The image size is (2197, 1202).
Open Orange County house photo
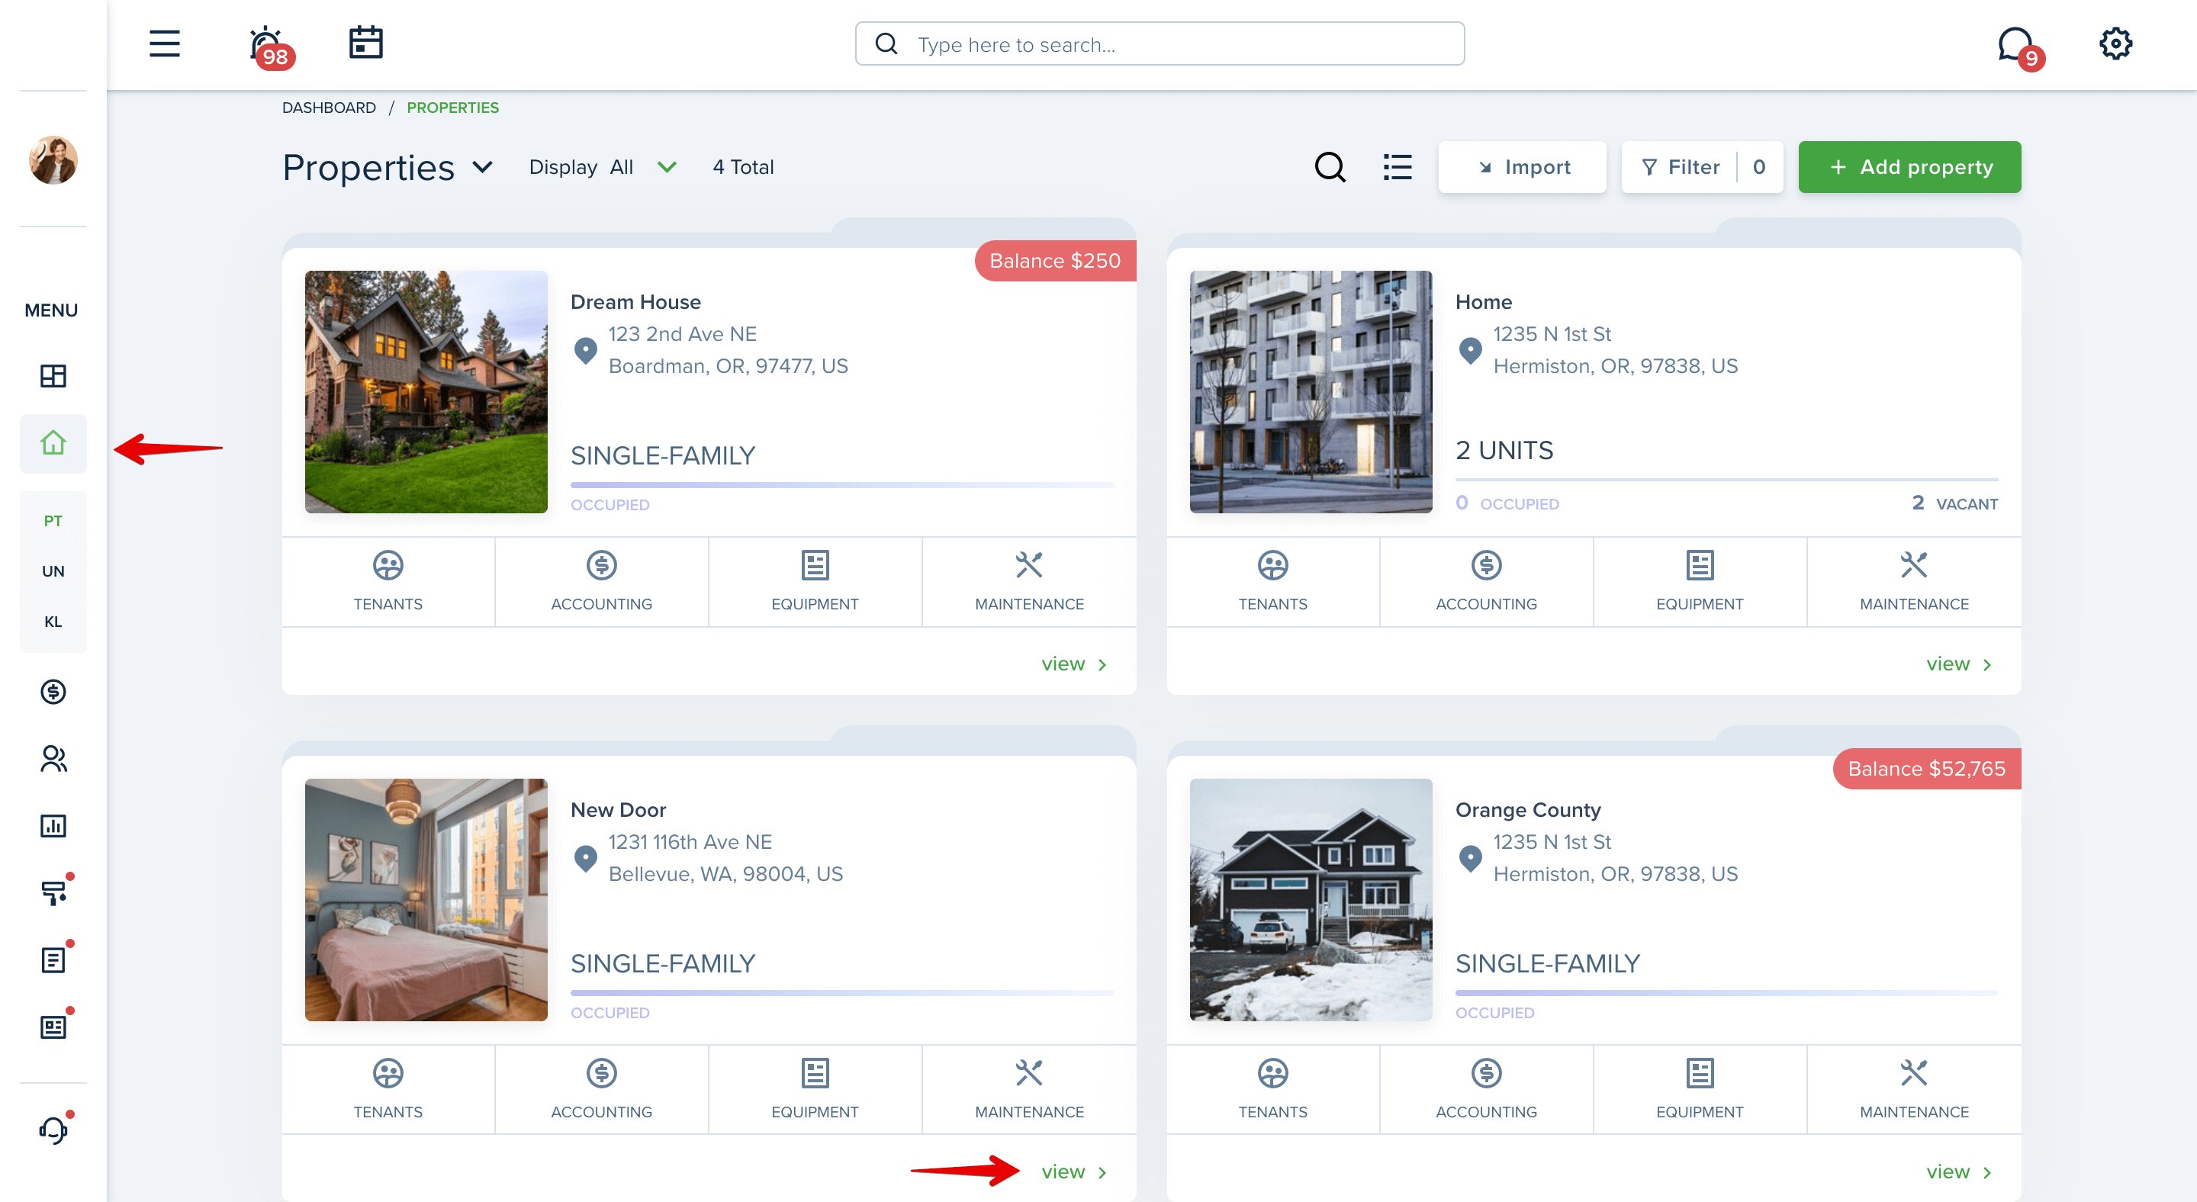coord(1311,899)
